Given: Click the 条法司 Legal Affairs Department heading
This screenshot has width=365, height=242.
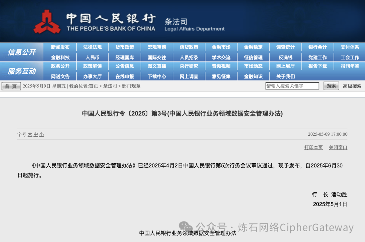Looking at the screenshot, I should [194, 25].
